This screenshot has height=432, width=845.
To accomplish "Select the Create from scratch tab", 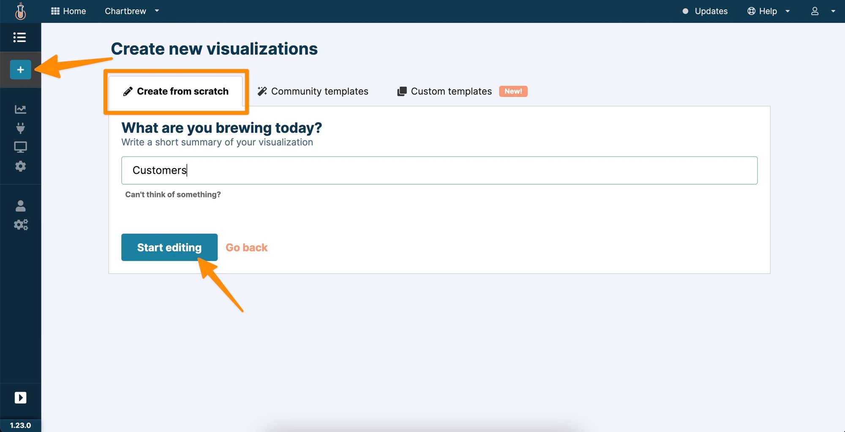I will click(176, 91).
